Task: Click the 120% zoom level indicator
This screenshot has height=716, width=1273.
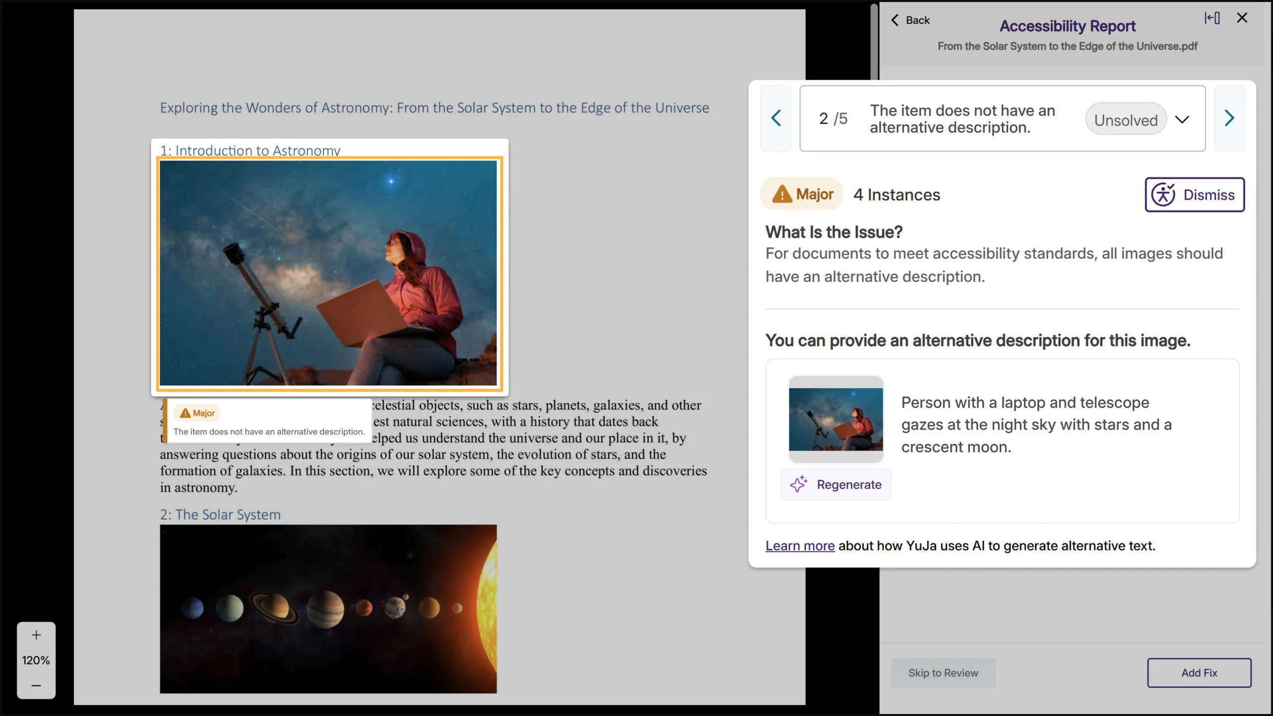Action: click(36, 660)
